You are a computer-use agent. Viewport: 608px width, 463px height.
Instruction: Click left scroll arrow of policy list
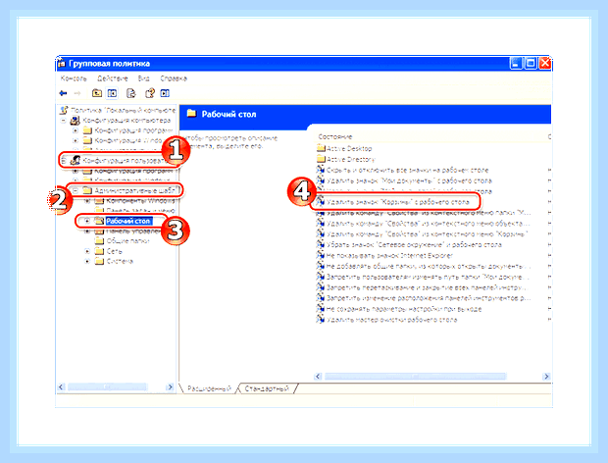click(318, 376)
